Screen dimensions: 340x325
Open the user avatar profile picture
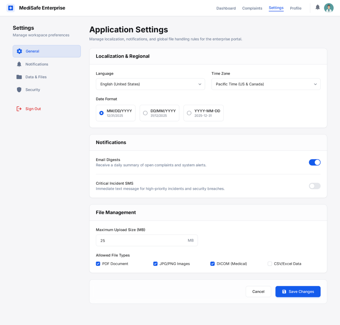coord(328,8)
